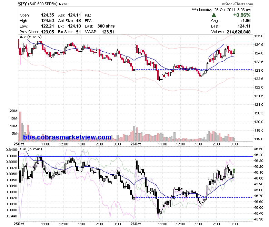The height and width of the screenshot is (227, 269).
Task: Click the RSP (5 min) chart label
Action: click(x=30, y=149)
